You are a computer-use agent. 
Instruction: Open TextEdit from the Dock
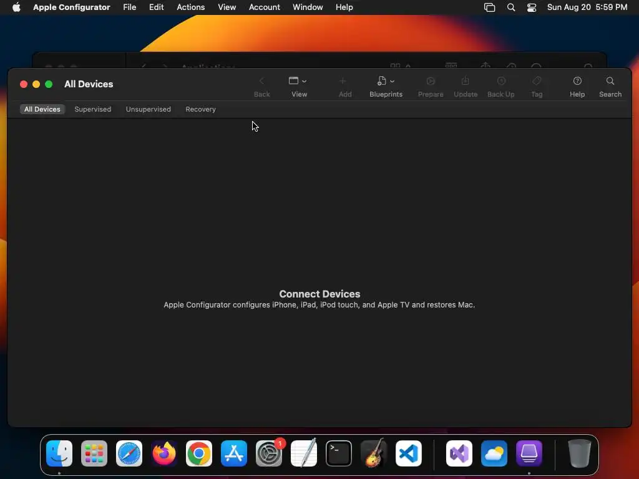coord(304,453)
